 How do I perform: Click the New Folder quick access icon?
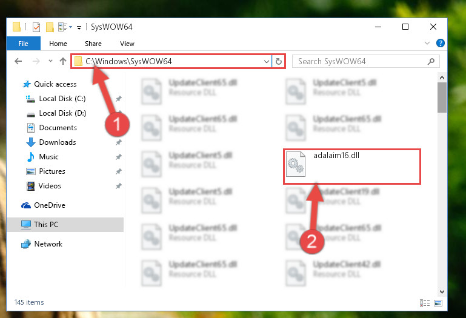point(50,27)
